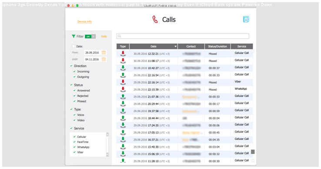Edit the From date field 28.09.2016
This screenshot has width=321, height=169.
[x=93, y=52]
